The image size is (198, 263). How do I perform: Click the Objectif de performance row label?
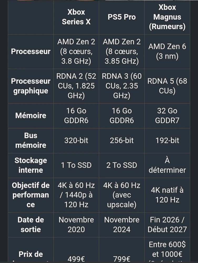[31, 195]
